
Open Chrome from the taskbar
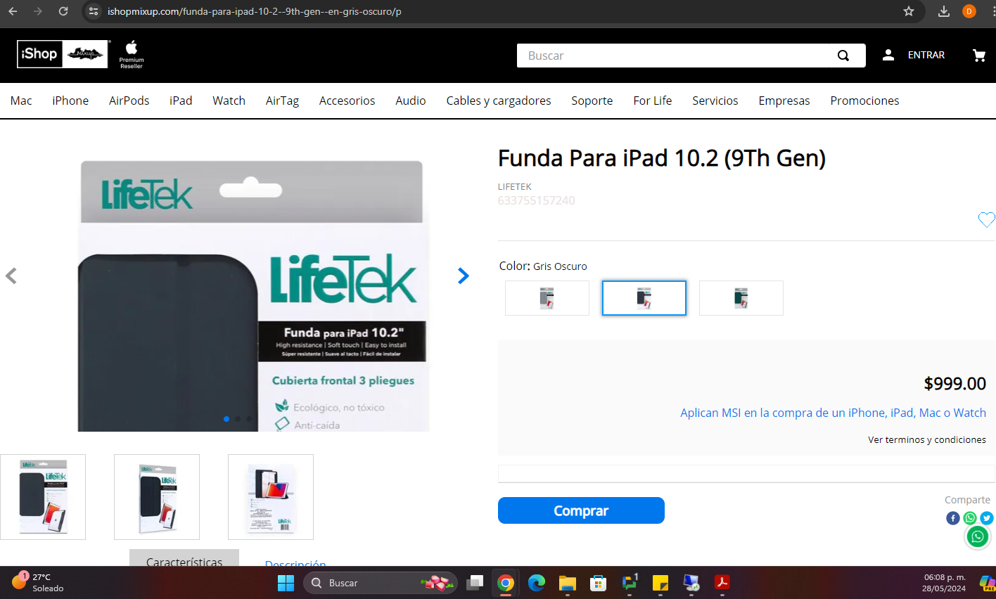(505, 583)
